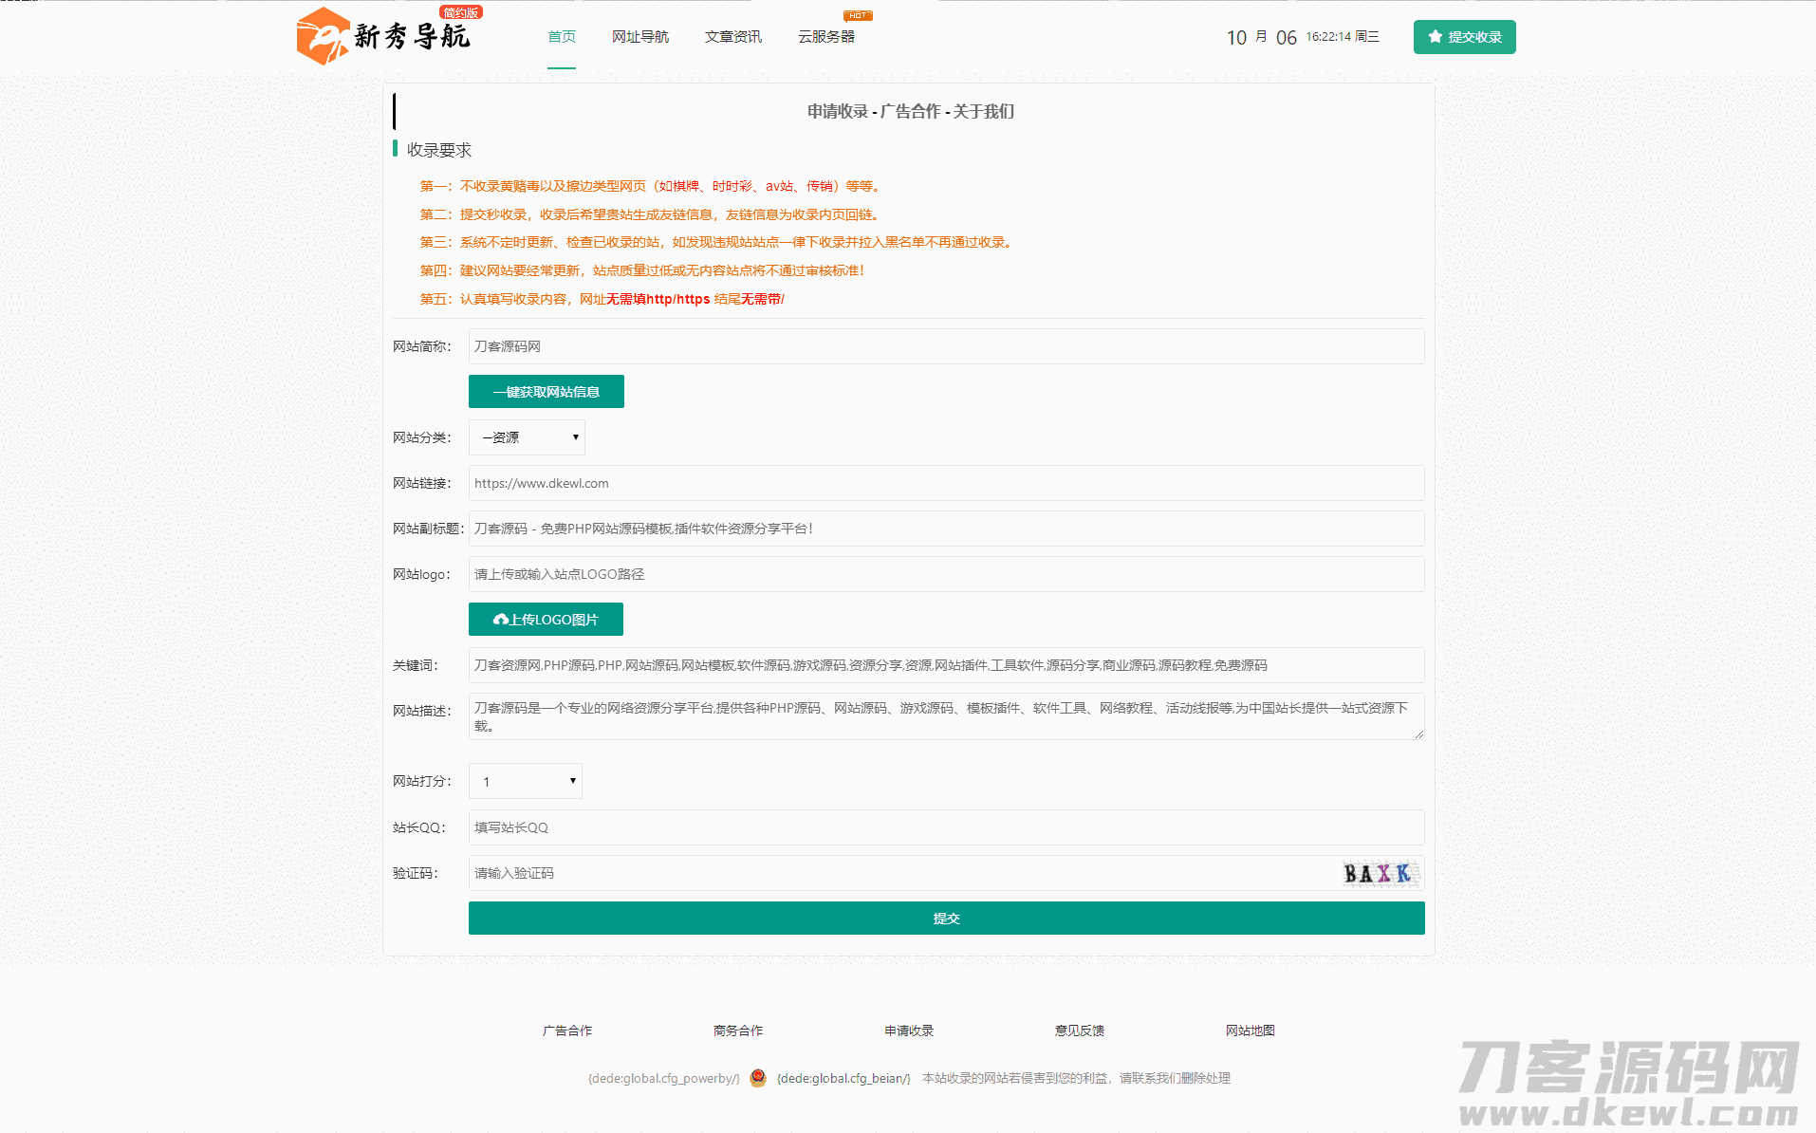Click the rule text starting with 第五
1816x1133 pixels.
(602, 299)
